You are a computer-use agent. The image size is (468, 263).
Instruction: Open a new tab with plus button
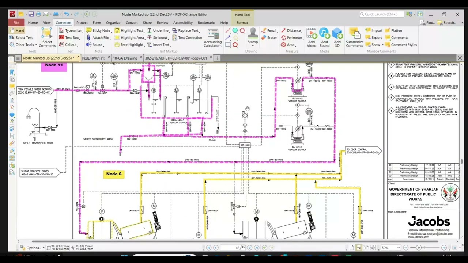217,58
